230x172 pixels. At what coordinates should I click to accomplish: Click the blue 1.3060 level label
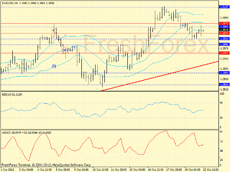pos(224,27)
